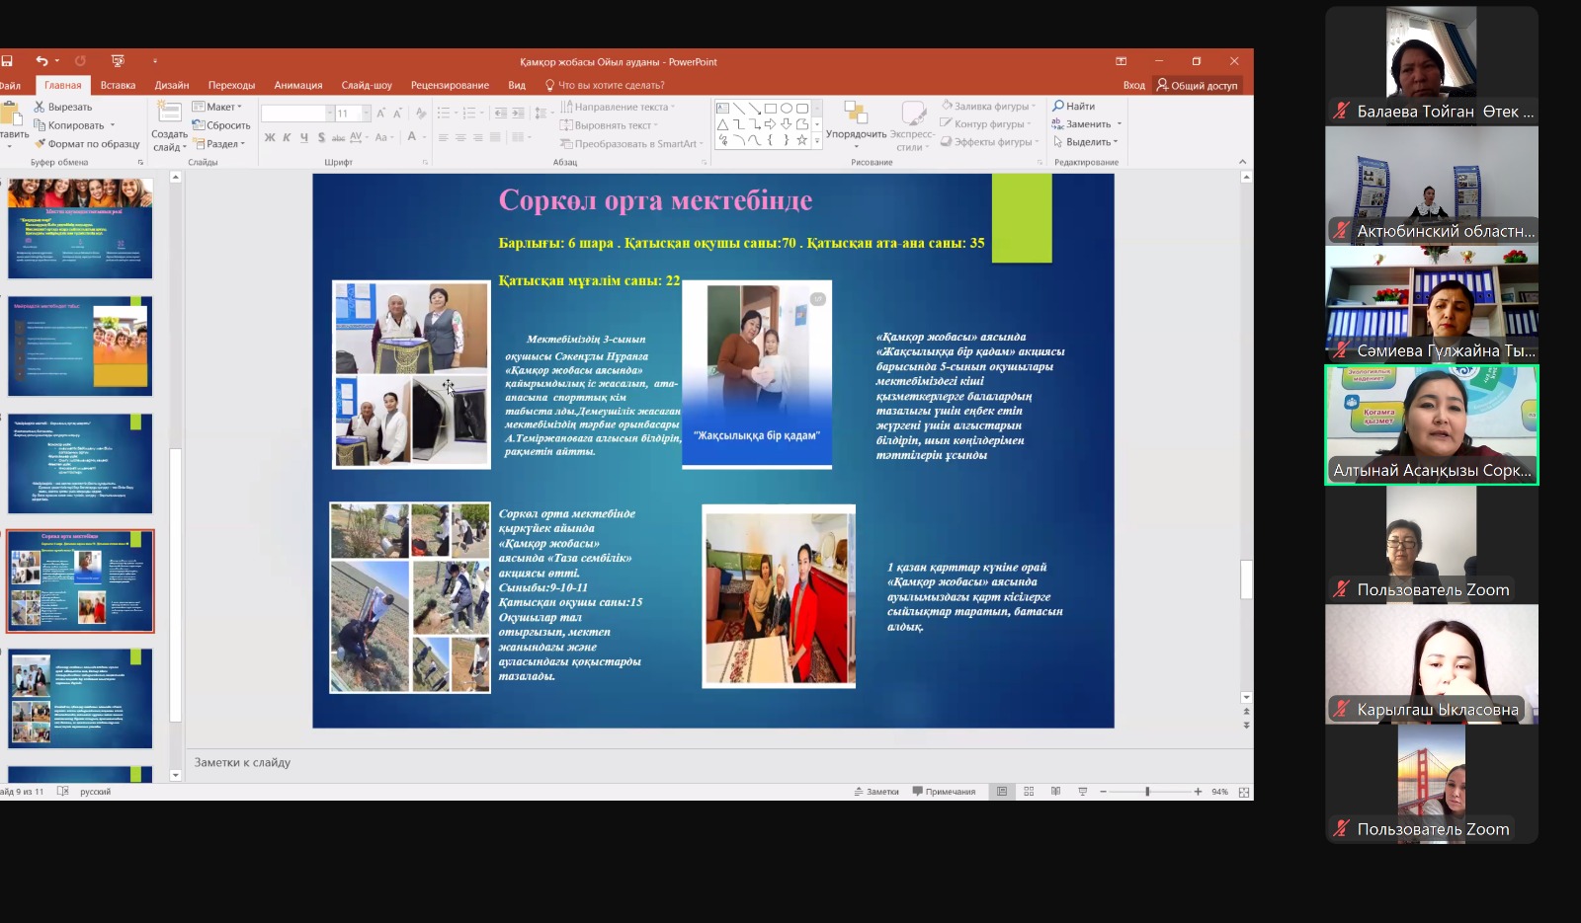Select the rectangle shape in shapes gallery
Screen dimensions: 1581x923
coord(770,109)
